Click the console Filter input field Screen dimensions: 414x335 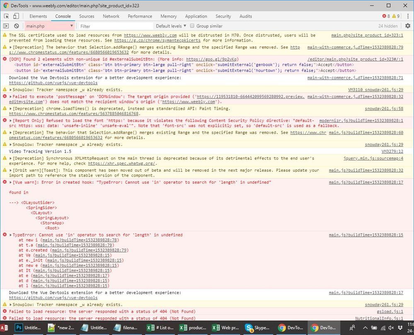[114, 26]
